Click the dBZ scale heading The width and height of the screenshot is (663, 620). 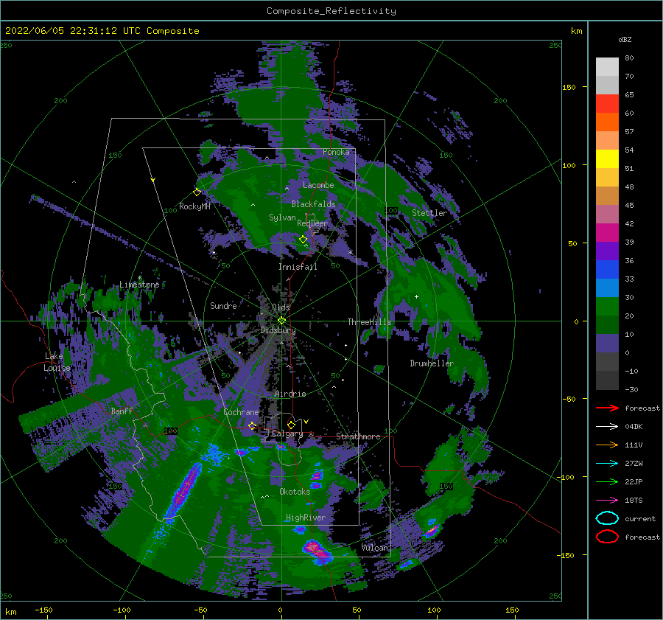(x=625, y=39)
